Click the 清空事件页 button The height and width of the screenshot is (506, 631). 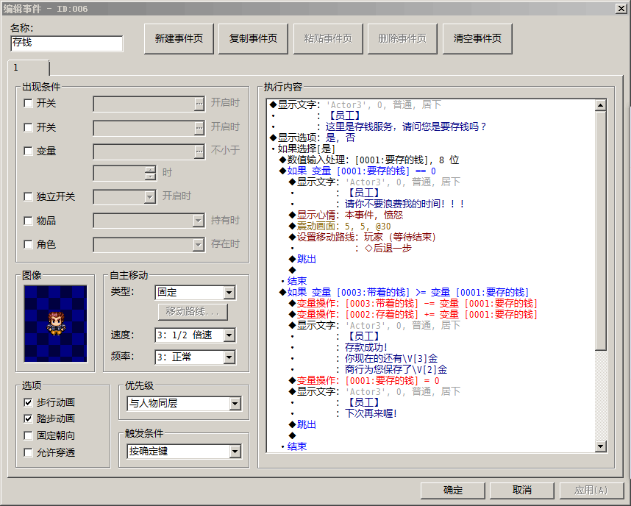pos(477,39)
